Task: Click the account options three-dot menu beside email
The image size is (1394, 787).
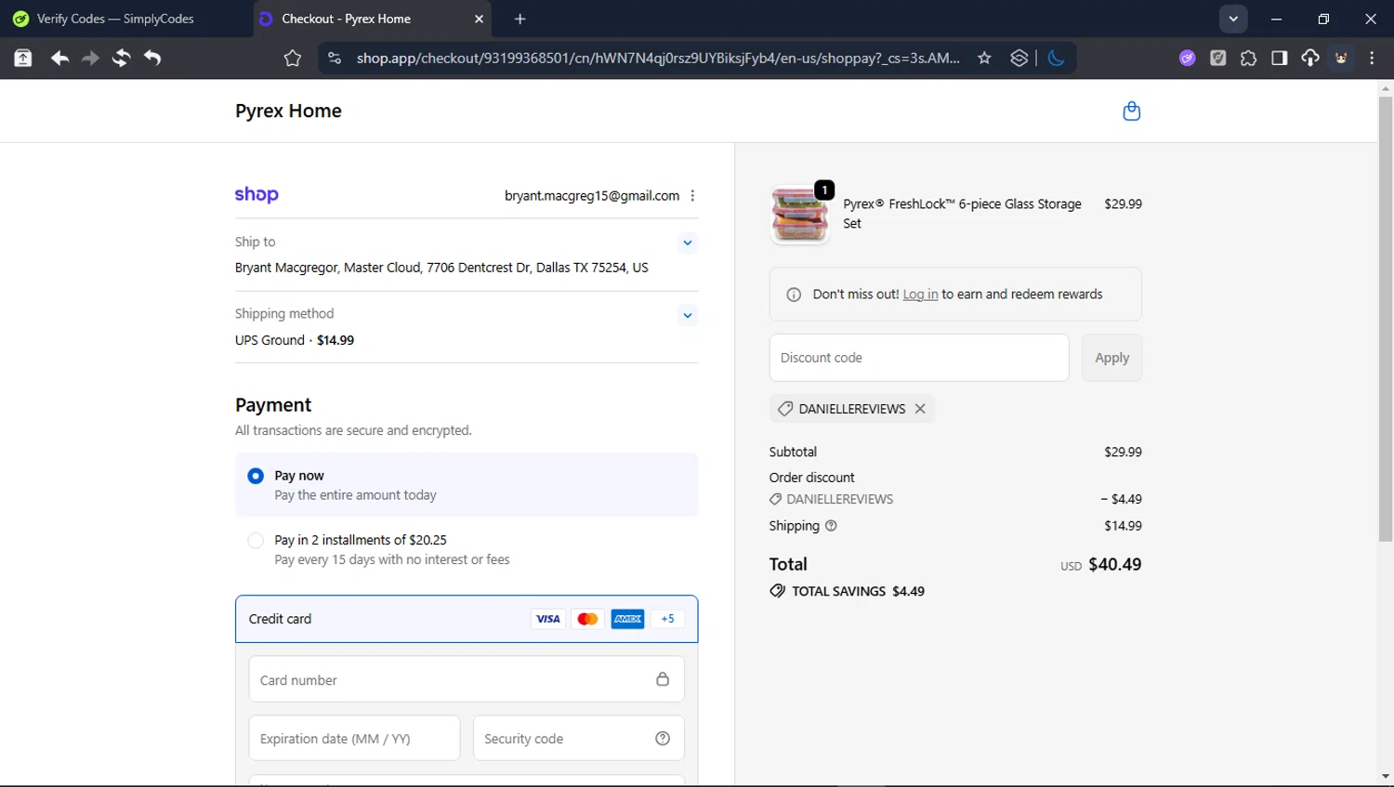Action: [692, 196]
